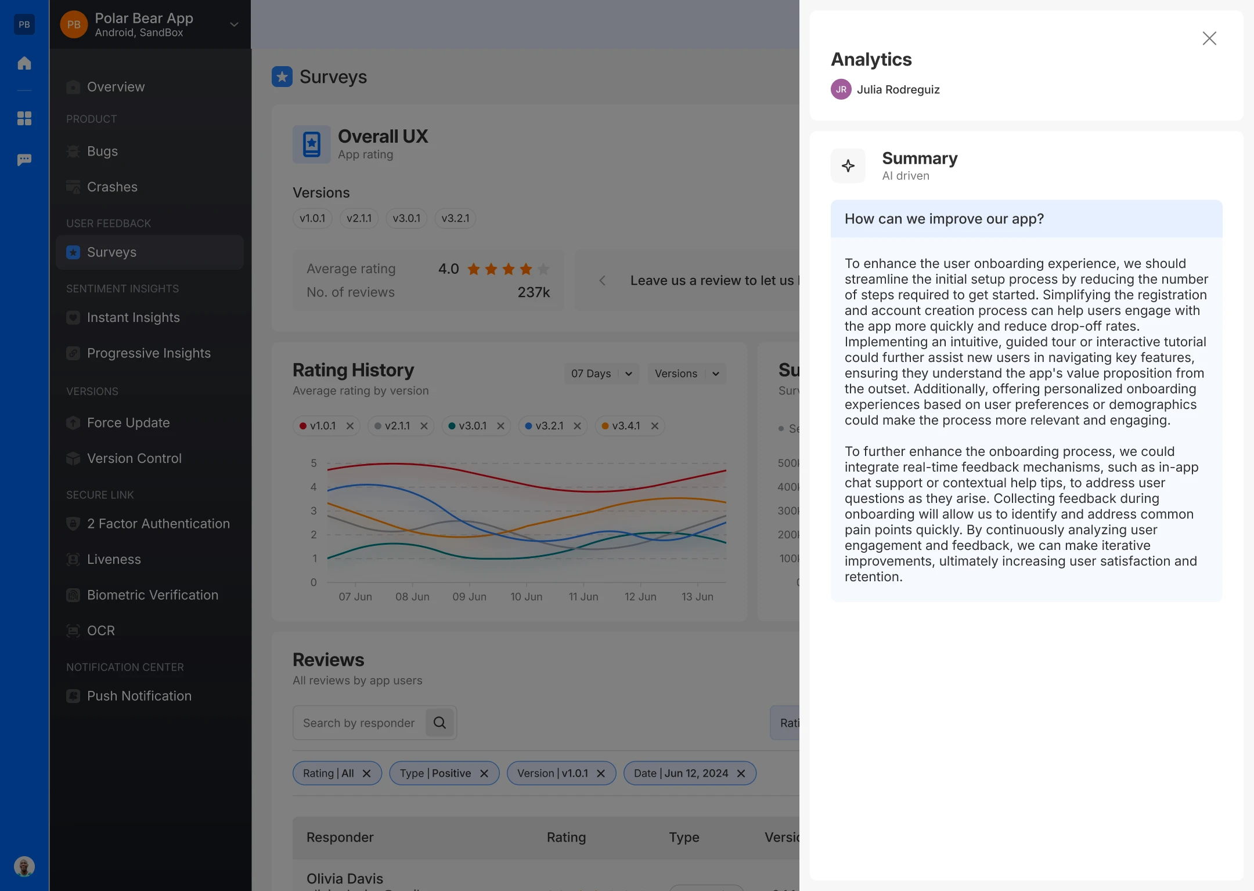This screenshot has width=1254, height=891.
Task: Open the dashboard grid icon
Action: (24, 118)
